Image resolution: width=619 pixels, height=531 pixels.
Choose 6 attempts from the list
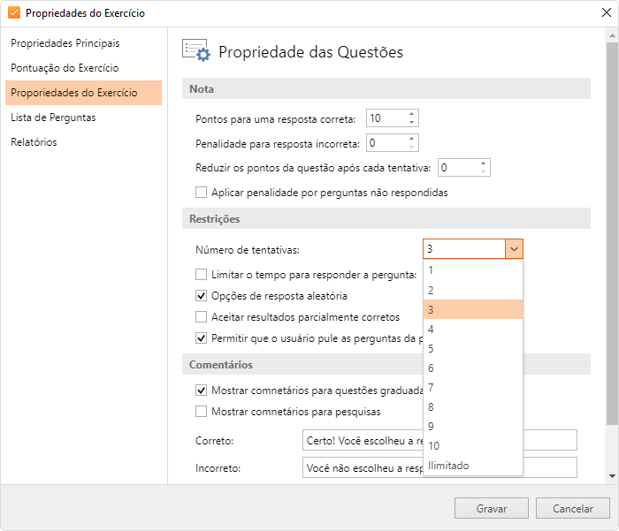[473, 368]
